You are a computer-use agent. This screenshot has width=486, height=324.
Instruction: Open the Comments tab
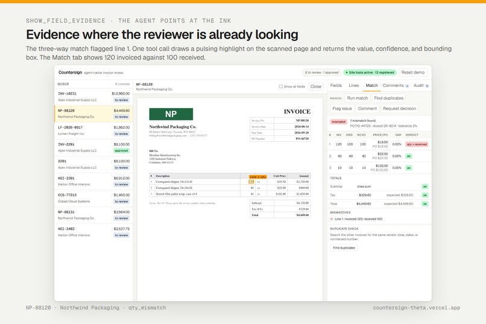click(396, 86)
